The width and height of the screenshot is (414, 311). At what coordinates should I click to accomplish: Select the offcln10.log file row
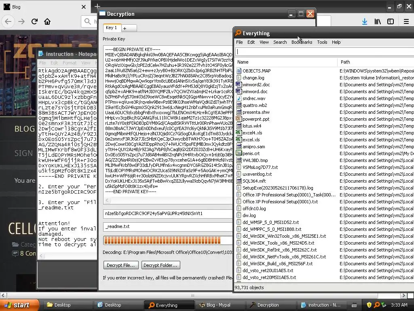coord(324,209)
